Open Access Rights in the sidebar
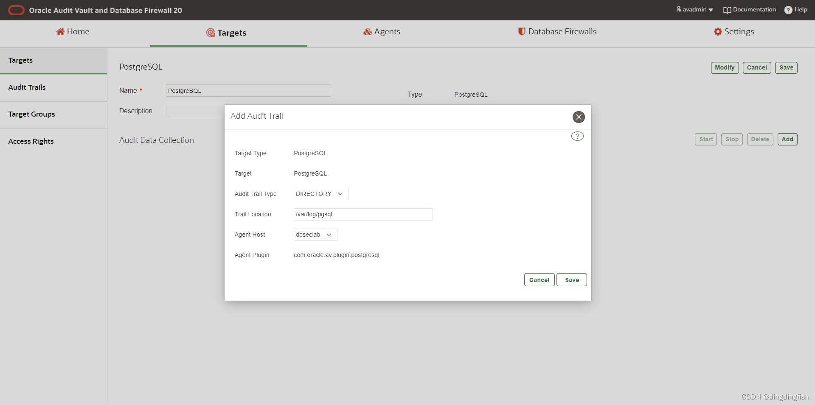Image resolution: width=815 pixels, height=405 pixels. click(x=53, y=142)
